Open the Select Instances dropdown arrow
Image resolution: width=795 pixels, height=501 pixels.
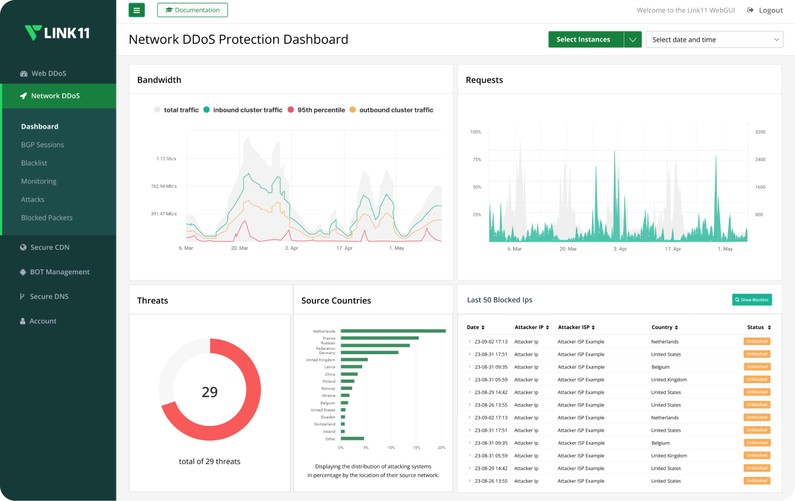(633, 39)
